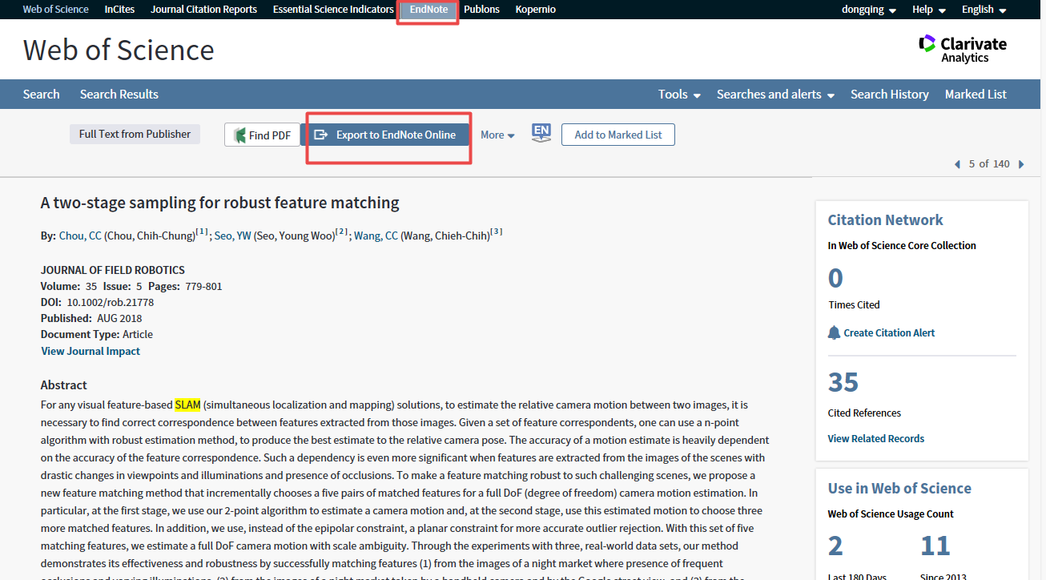Click the Find PDF button
The height and width of the screenshot is (580, 1046).
pos(263,135)
